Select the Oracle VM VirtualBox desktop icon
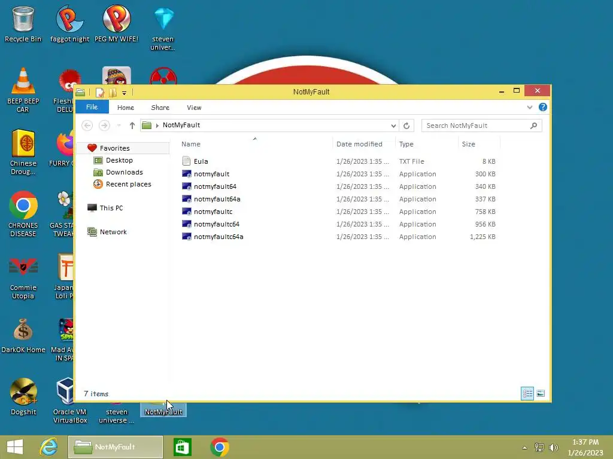The image size is (613, 459). click(x=69, y=400)
